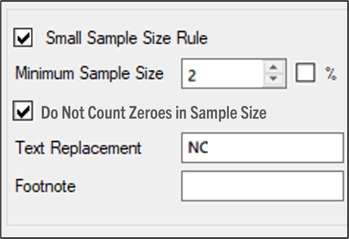Click the % symbol label
349x239 pixels.
coord(331,74)
